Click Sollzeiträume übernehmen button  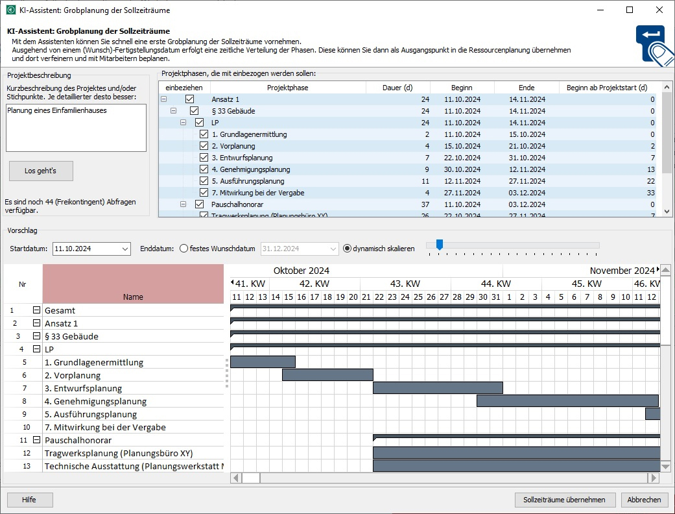[x=564, y=500]
